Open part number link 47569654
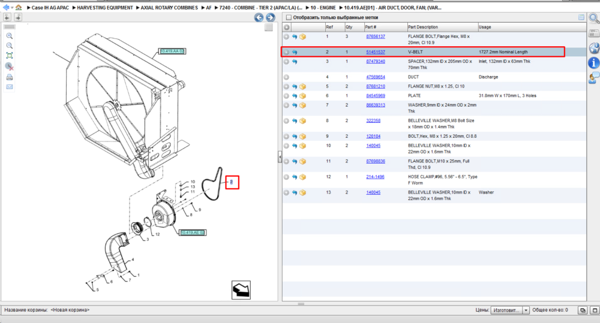 coord(376,77)
